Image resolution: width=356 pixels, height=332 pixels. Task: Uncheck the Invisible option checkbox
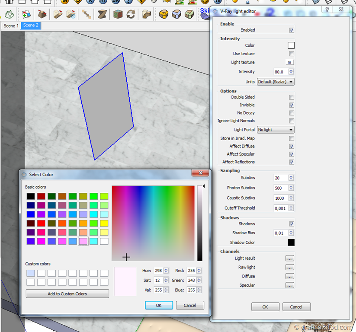pos(292,105)
